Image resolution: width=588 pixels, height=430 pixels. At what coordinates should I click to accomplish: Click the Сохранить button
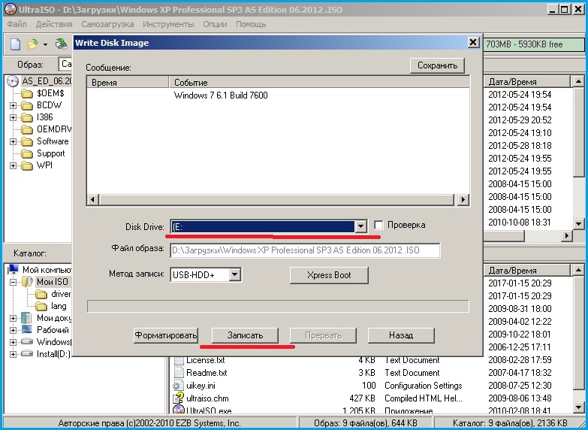point(437,65)
